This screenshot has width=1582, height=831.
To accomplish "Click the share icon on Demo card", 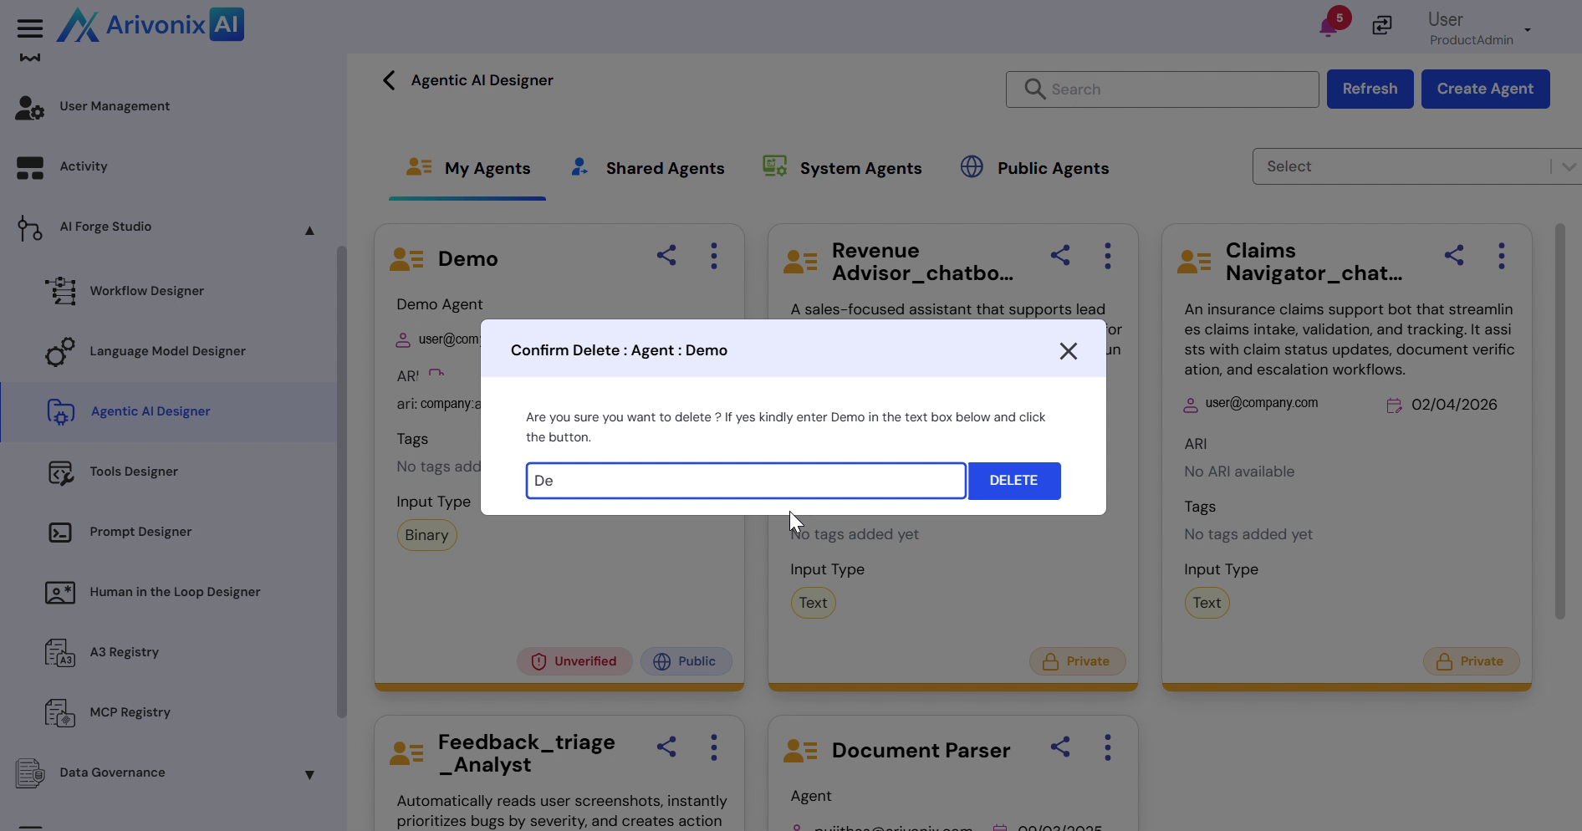I will [x=666, y=256].
